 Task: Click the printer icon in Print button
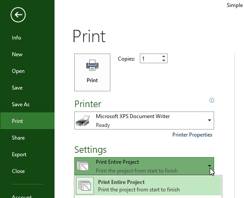(92, 65)
